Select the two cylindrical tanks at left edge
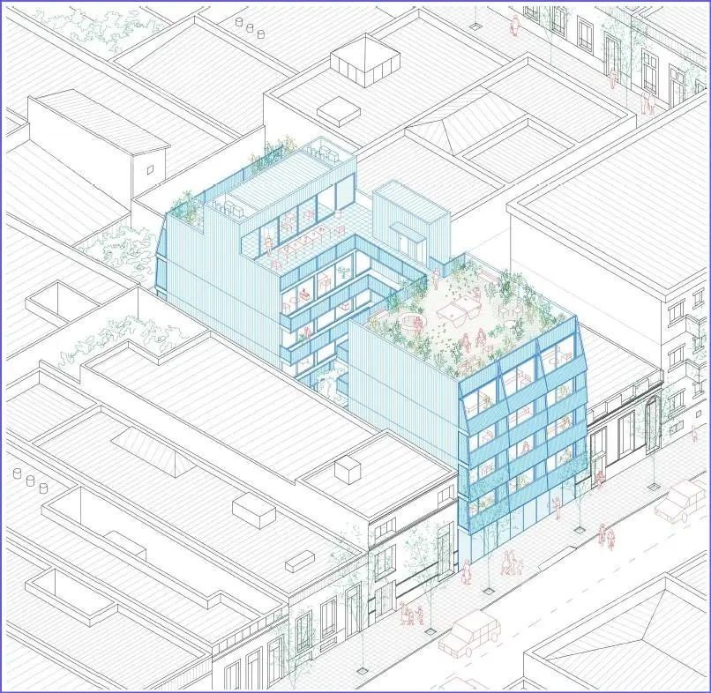 [x=36, y=482]
